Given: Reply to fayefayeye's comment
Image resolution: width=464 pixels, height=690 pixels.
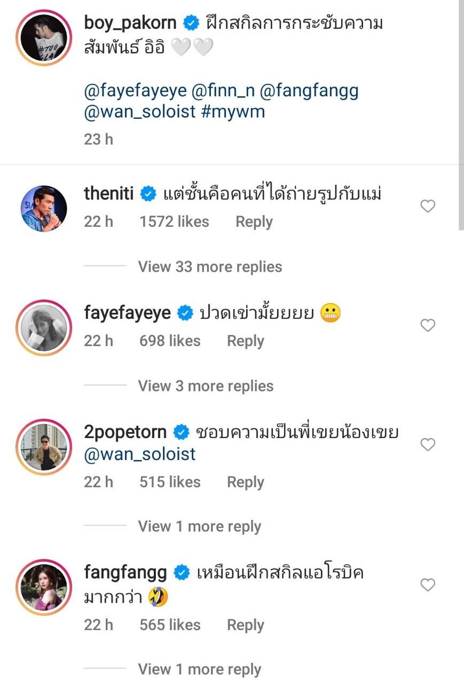Looking at the screenshot, I should [246, 341].
